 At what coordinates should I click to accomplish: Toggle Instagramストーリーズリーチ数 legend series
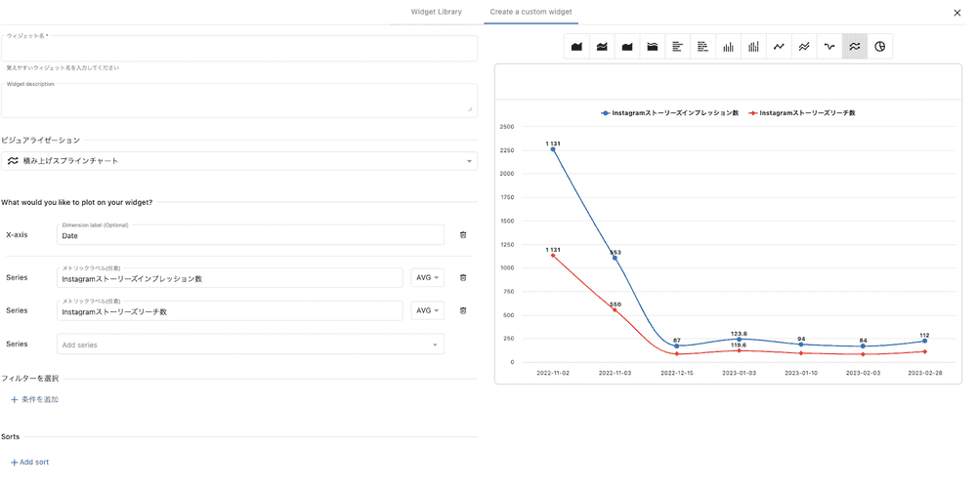[802, 113]
